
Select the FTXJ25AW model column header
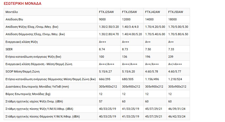(106, 12)
